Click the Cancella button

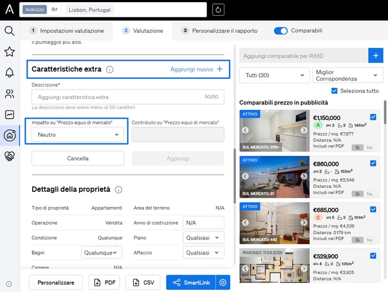point(77,159)
